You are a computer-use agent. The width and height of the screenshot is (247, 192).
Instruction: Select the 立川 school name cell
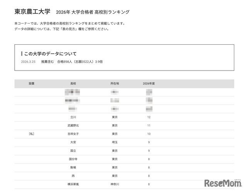click(x=73, y=117)
